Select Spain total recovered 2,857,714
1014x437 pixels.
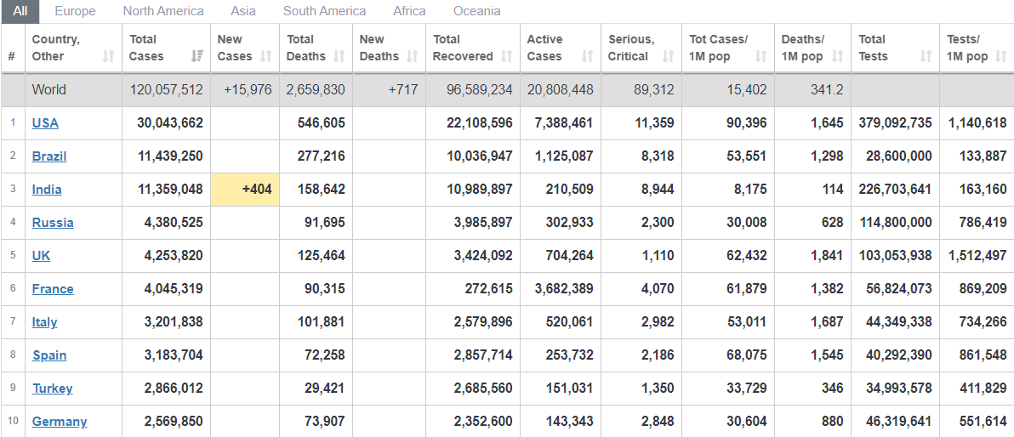tap(483, 355)
